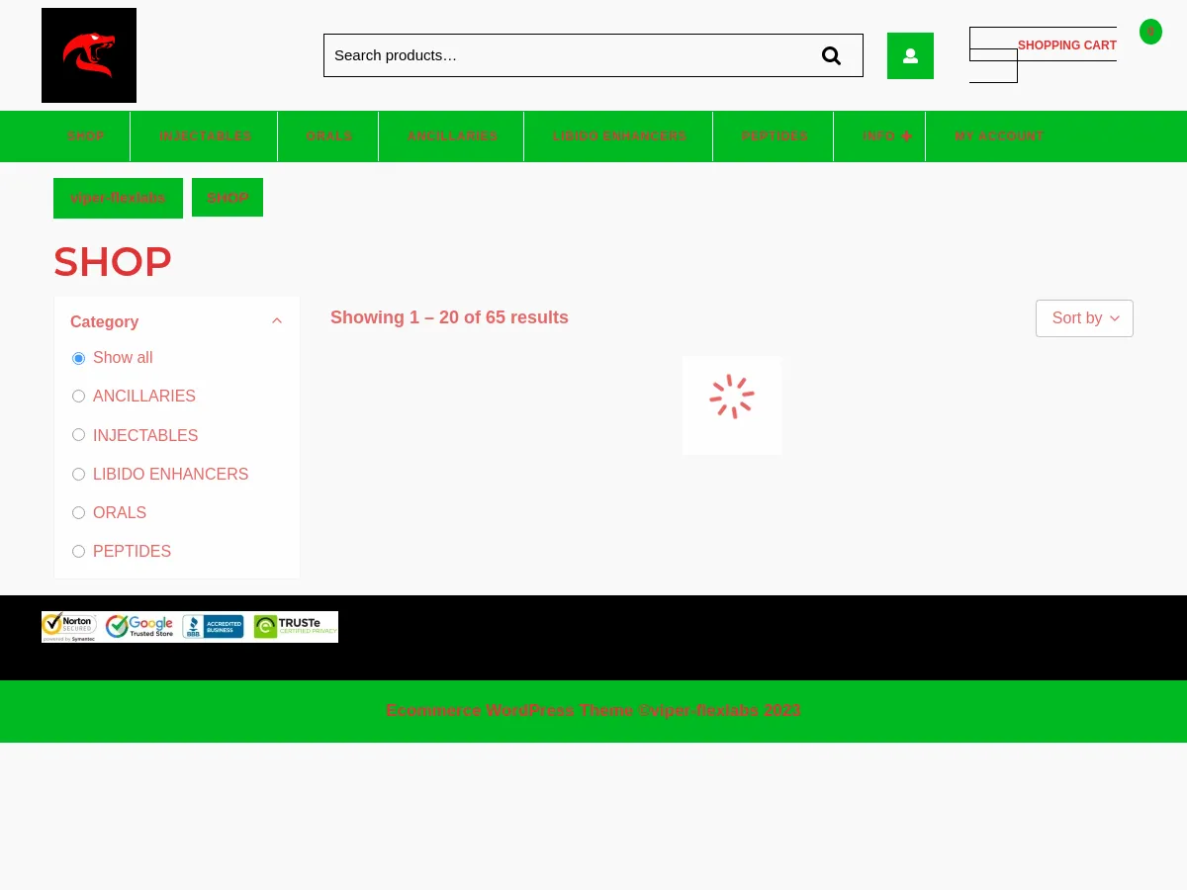Open the Sort by dropdown

(x=1084, y=318)
